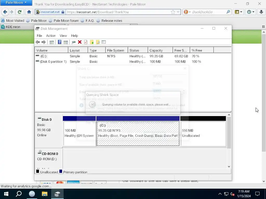Viewport: 266px width, 199px height.
Task: Open the Pale Moon forum bookmark
Action: coord(64,21)
